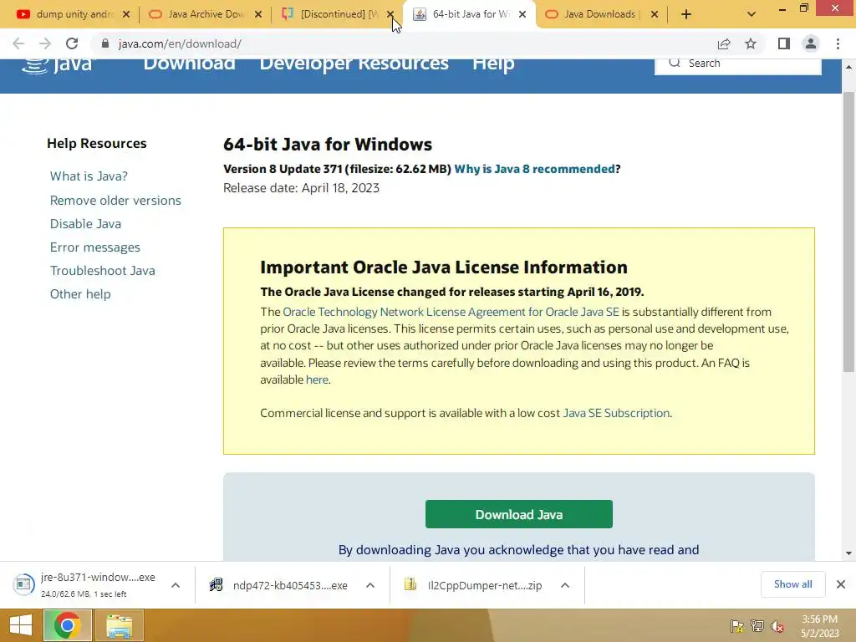Open 'What is Java?' help link
The width and height of the screenshot is (856, 642).
[x=89, y=176]
